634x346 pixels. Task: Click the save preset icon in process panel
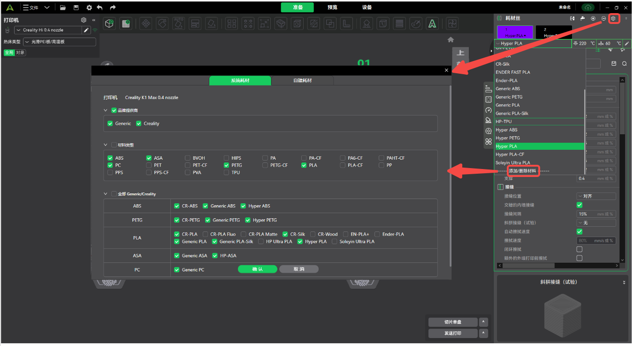(614, 63)
